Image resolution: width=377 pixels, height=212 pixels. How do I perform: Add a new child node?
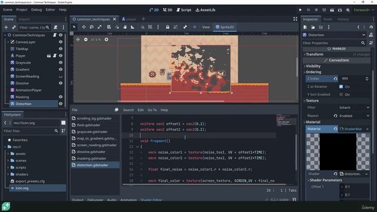(6, 28)
